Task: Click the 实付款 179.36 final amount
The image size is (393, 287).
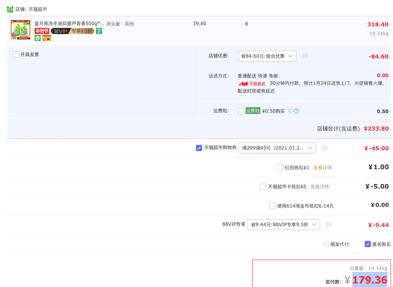Action: [357, 280]
